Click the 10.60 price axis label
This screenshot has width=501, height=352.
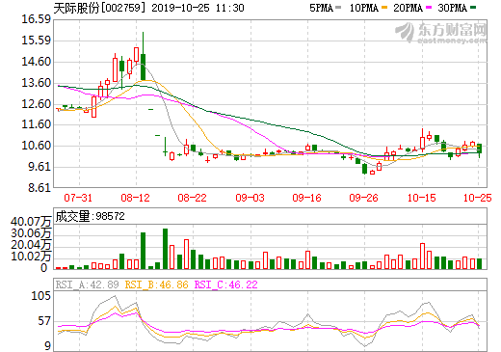click(37, 146)
